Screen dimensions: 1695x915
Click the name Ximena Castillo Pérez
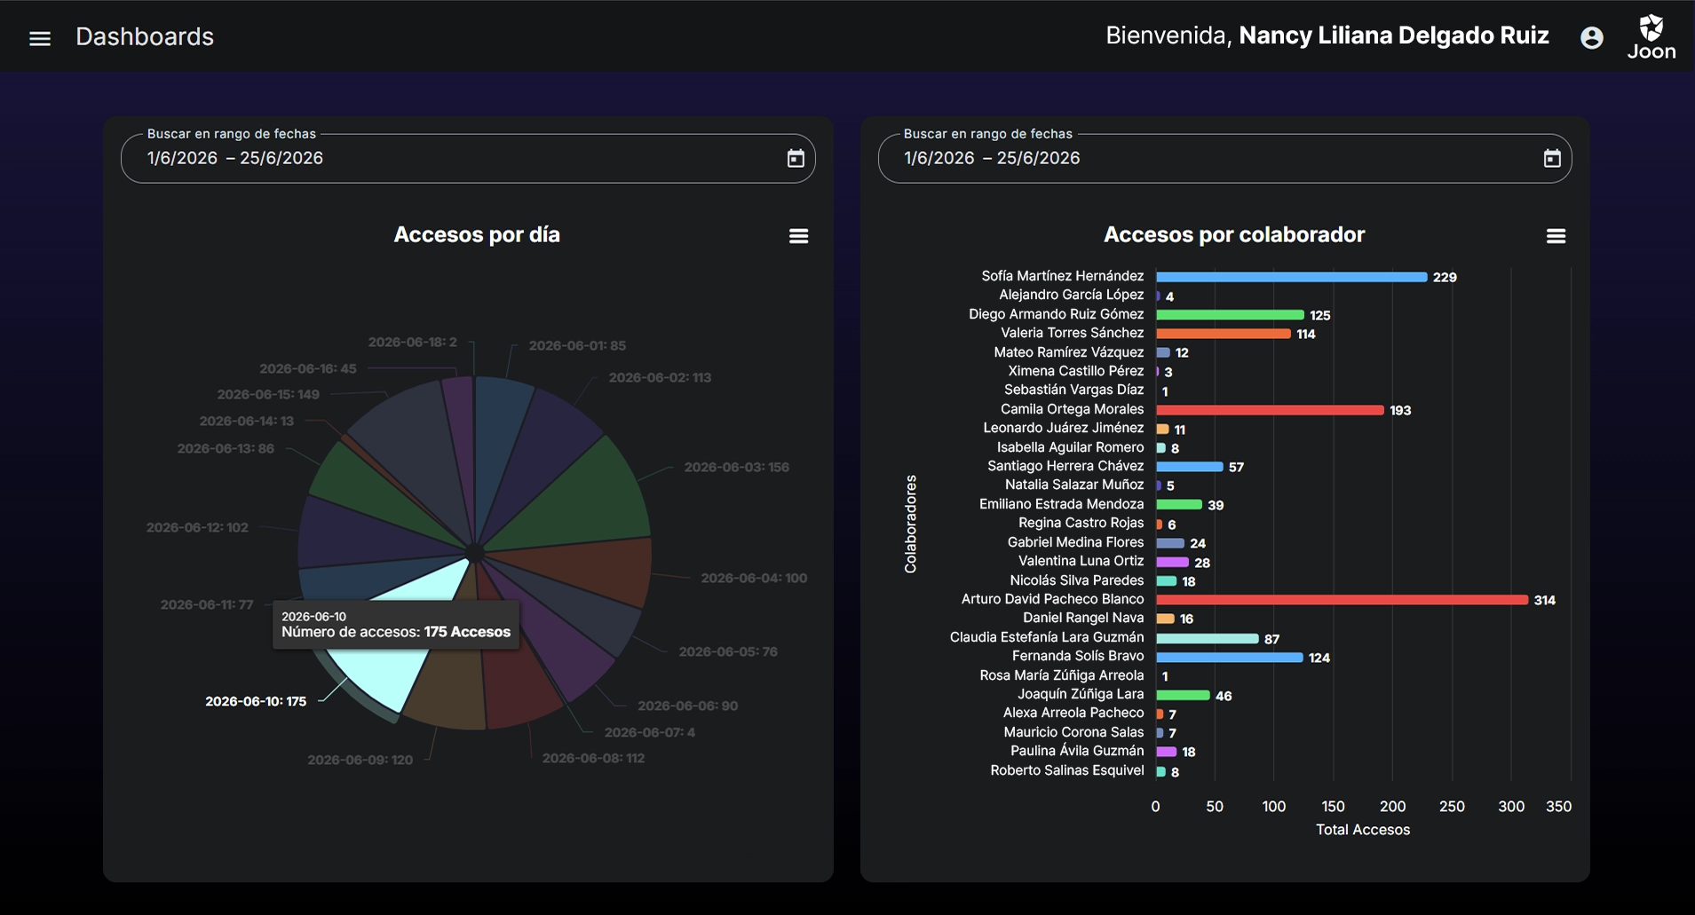point(1075,371)
